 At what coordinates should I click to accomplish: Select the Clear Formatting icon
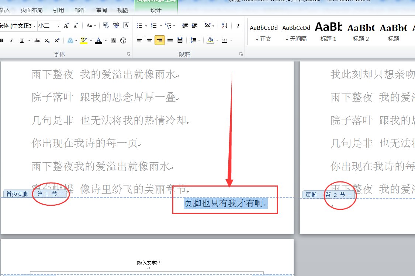tap(106, 26)
